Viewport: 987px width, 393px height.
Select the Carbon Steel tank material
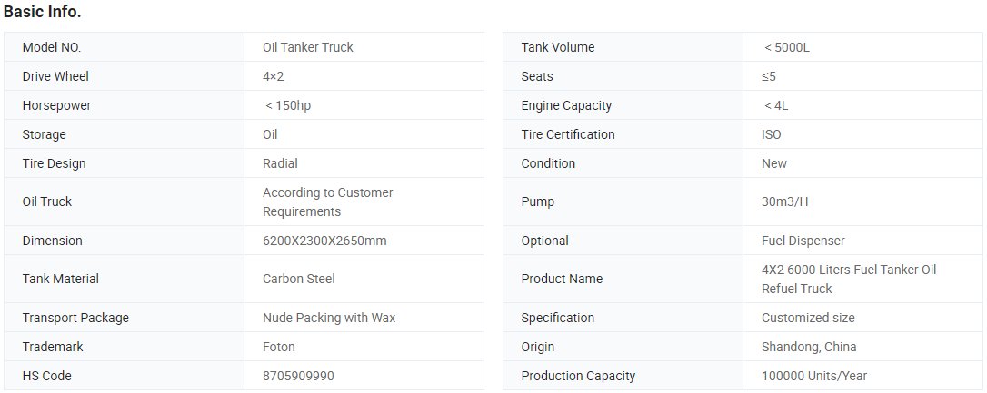pos(298,279)
